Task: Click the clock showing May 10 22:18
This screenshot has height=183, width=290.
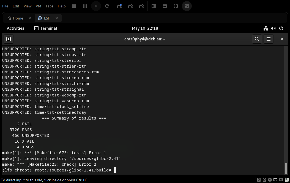Action: coord(145,28)
